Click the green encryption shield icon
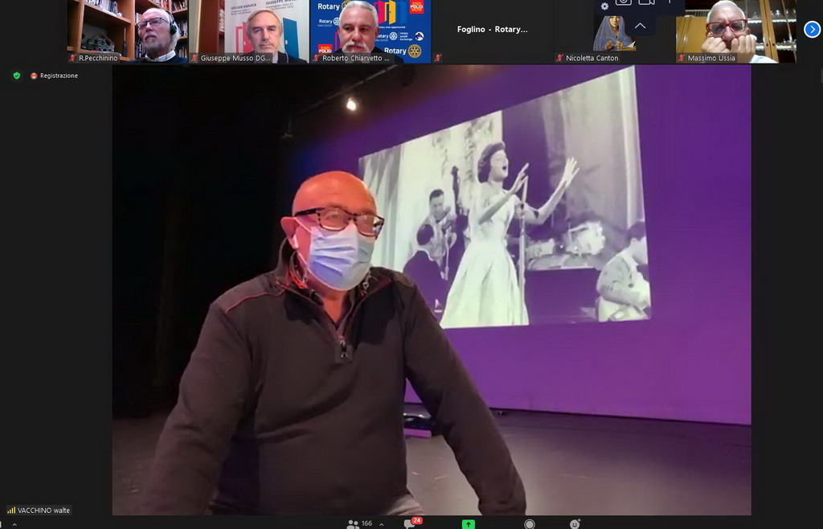The width and height of the screenshot is (823, 529). pyautogui.click(x=16, y=76)
